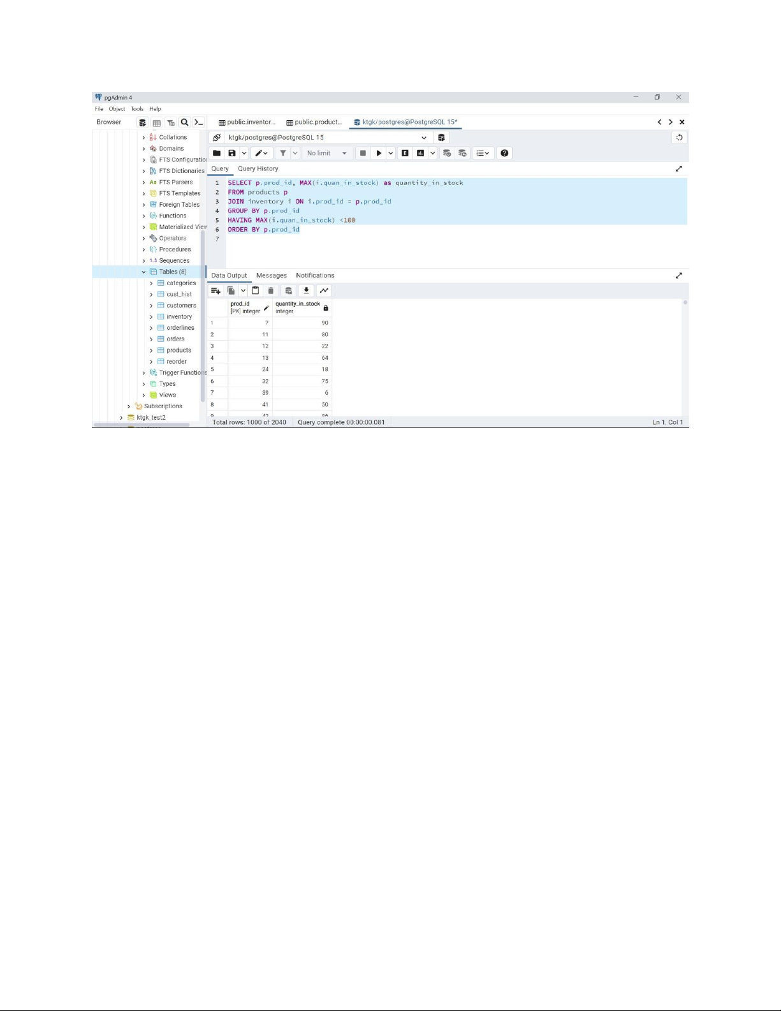Delete rows with trash icon
The image size is (781, 1011).
(x=271, y=291)
